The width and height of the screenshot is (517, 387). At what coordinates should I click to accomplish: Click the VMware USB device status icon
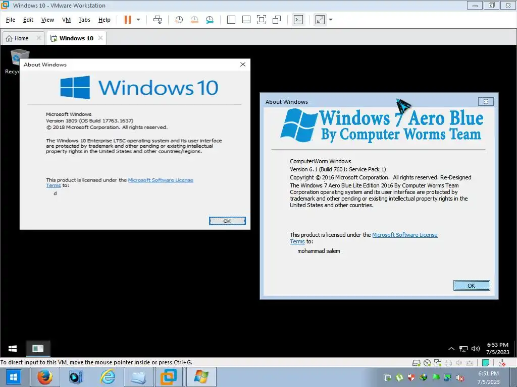pos(470,363)
